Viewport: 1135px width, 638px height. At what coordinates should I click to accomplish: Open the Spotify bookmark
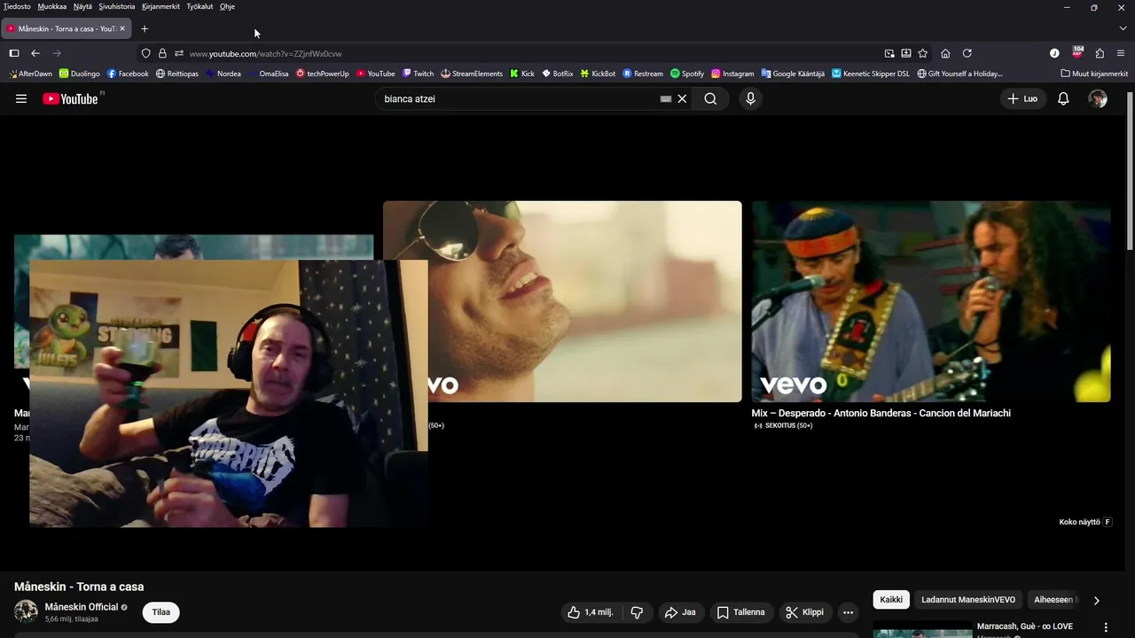coord(687,74)
